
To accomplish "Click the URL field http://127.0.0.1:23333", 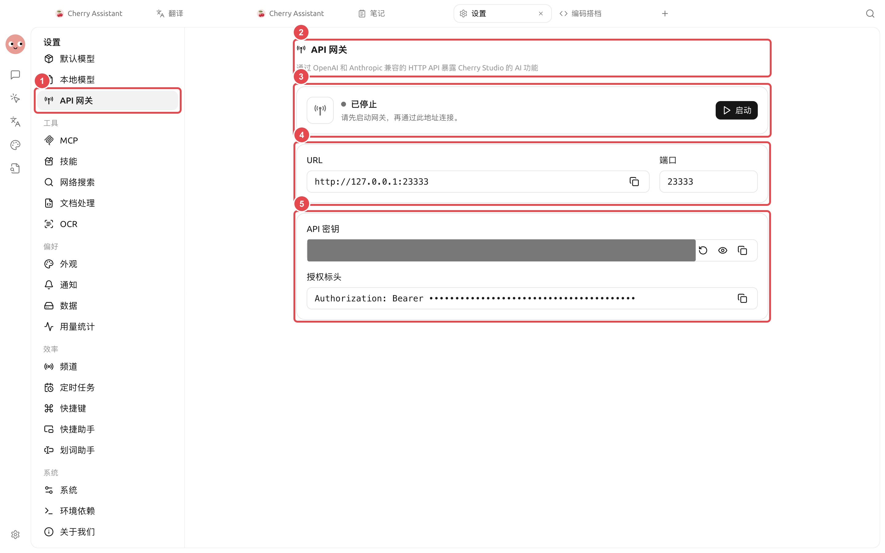I will point(478,181).
